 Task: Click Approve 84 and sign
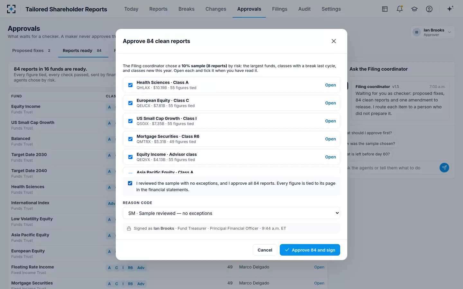[x=310, y=250]
